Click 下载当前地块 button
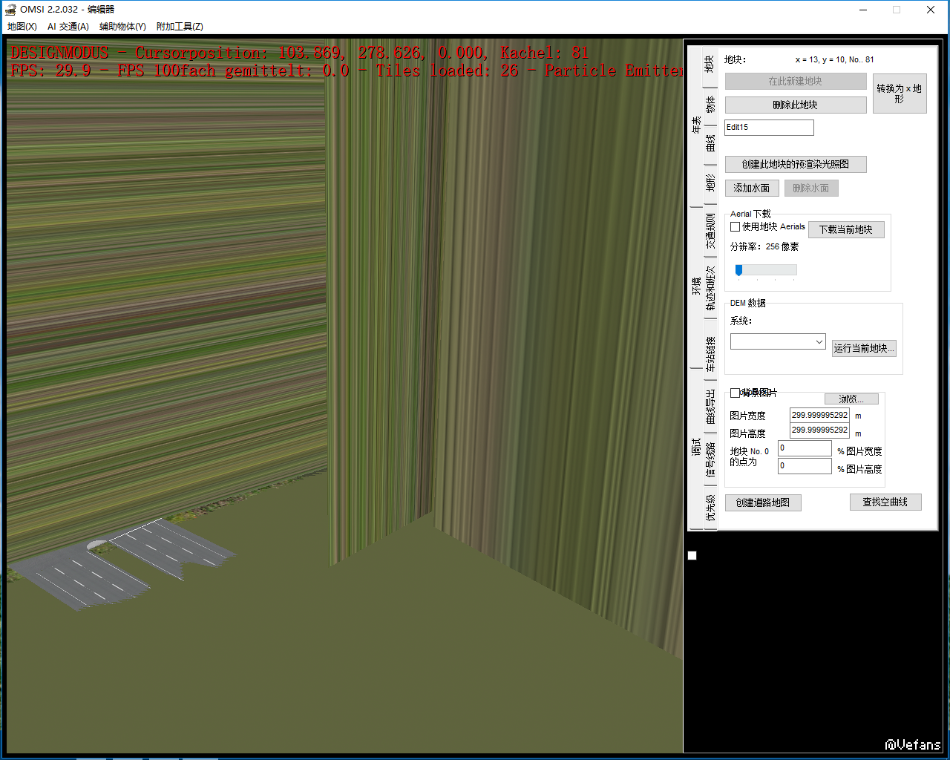950x760 pixels. (x=845, y=230)
